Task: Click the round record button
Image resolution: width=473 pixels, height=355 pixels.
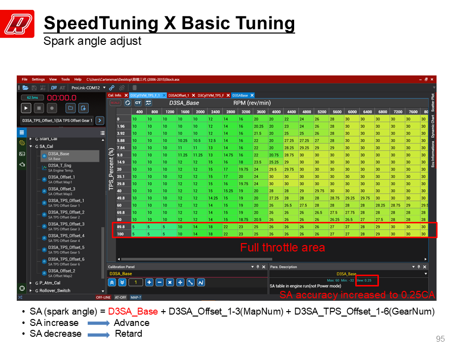Action: coord(52,108)
